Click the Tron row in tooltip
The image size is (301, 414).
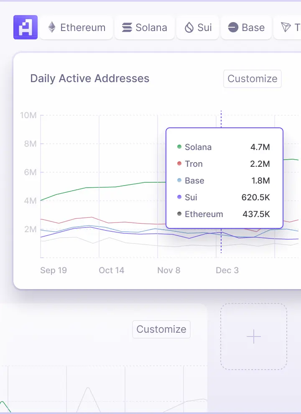click(x=224, y=164)
